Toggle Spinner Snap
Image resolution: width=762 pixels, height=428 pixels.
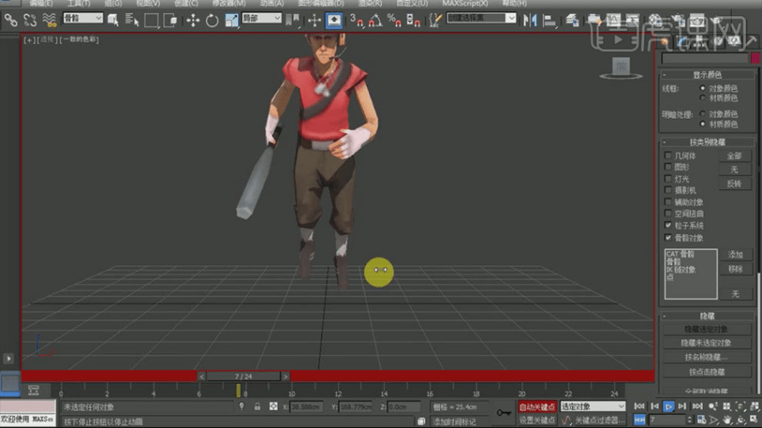click(413, 20)
